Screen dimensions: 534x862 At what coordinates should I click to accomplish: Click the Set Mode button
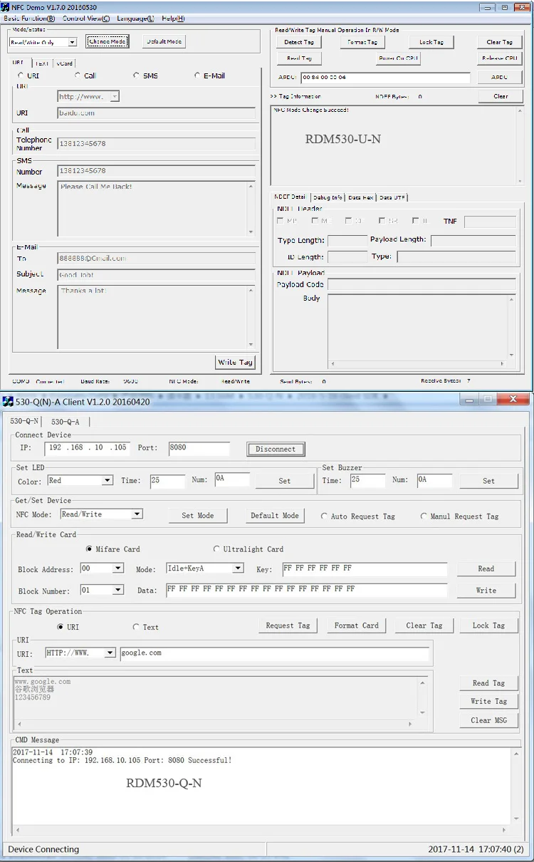click(198, 515)
